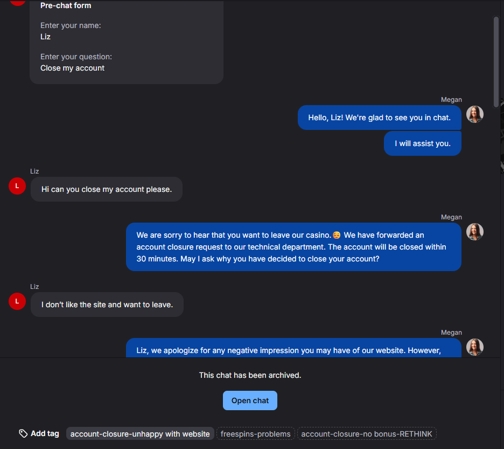Click the Add tag icon

[x=23, y=433]
